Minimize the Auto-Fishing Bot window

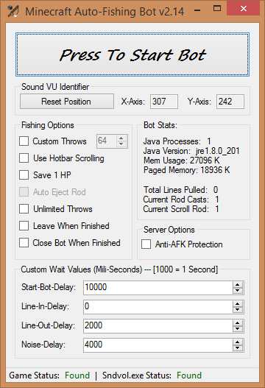(x=197, y=10)
